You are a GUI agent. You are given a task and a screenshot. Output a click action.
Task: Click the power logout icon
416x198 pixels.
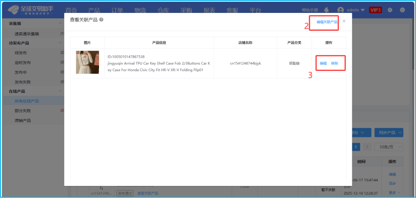click(x=402, y=10)
